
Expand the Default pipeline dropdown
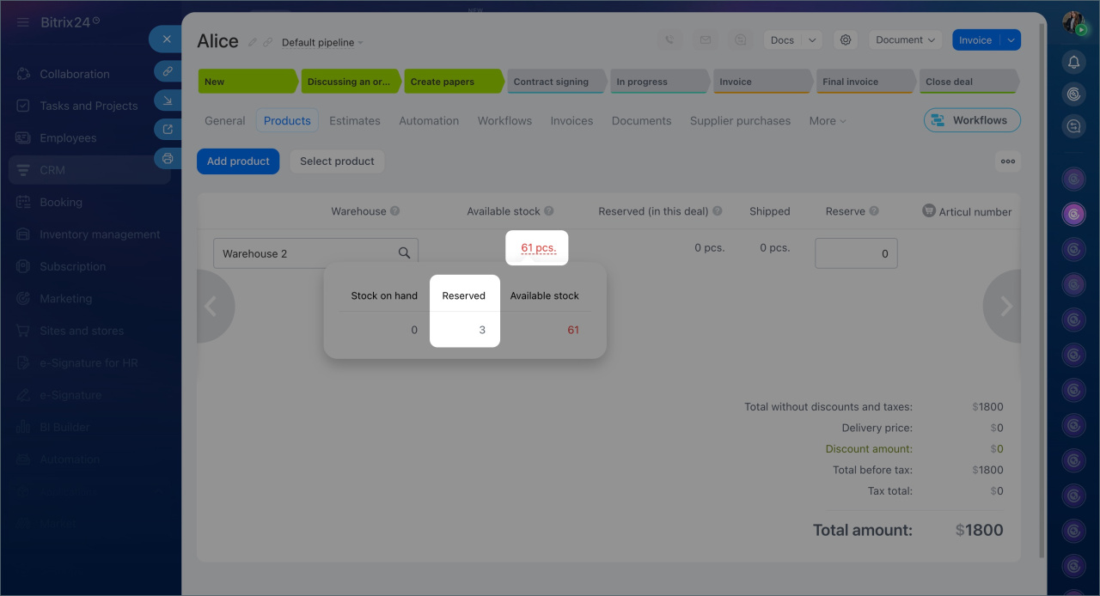(322, 43)
